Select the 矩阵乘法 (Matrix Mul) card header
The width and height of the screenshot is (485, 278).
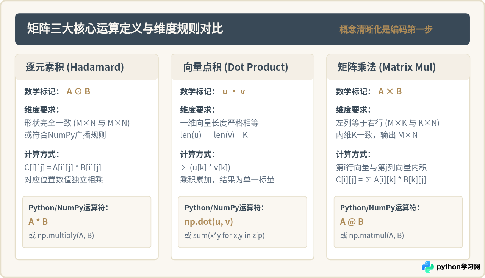point(398,67)
